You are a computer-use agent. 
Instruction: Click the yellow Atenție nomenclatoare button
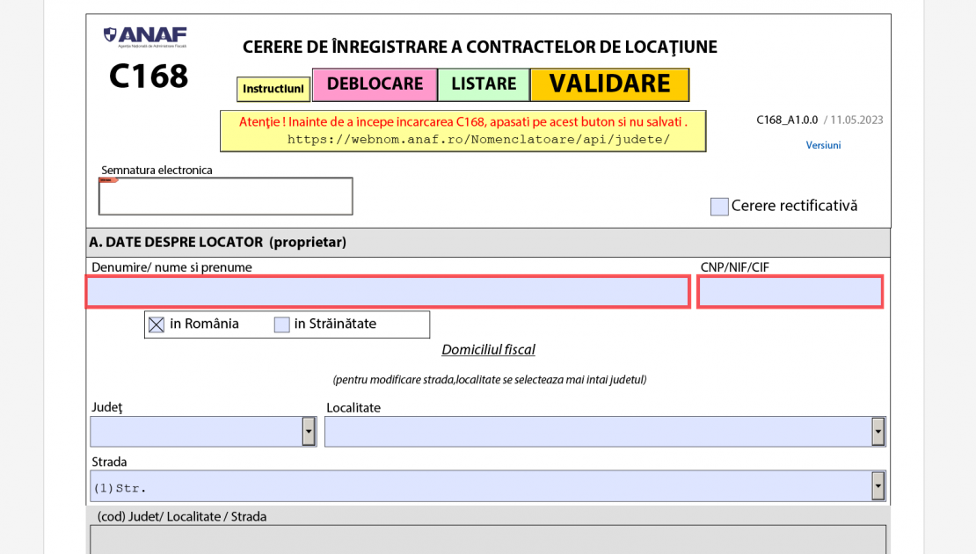pos(463,131)
